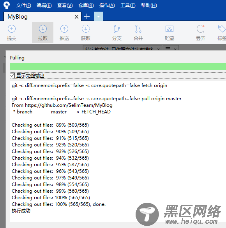Image resolution: width=226 pixels, height=228 pixels.
Task: Click the green Pulling progress bar
Action: point(118,66)
